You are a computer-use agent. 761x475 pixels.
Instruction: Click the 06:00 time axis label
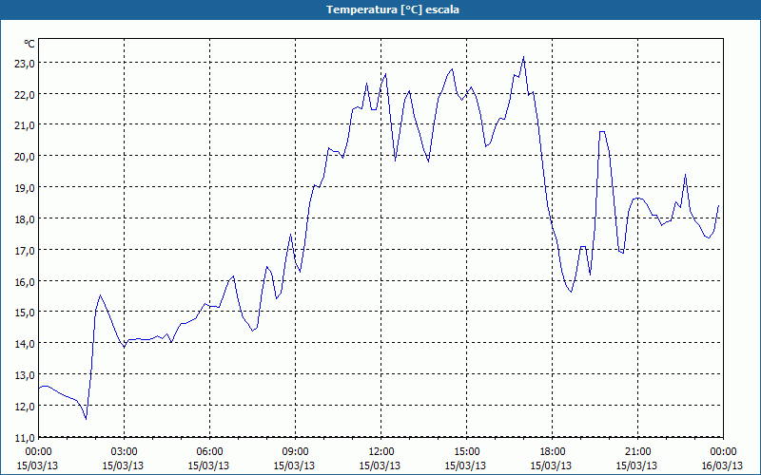tap(209, 451)
